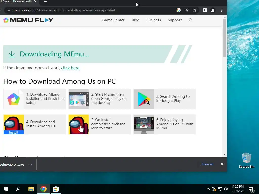Click the scrollbar down arrow
The image size is (259, 194).
point(225,155)
